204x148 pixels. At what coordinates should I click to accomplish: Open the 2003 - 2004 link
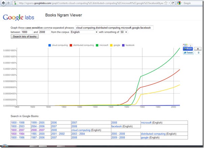pyautogui.click(x=78, y=134)
